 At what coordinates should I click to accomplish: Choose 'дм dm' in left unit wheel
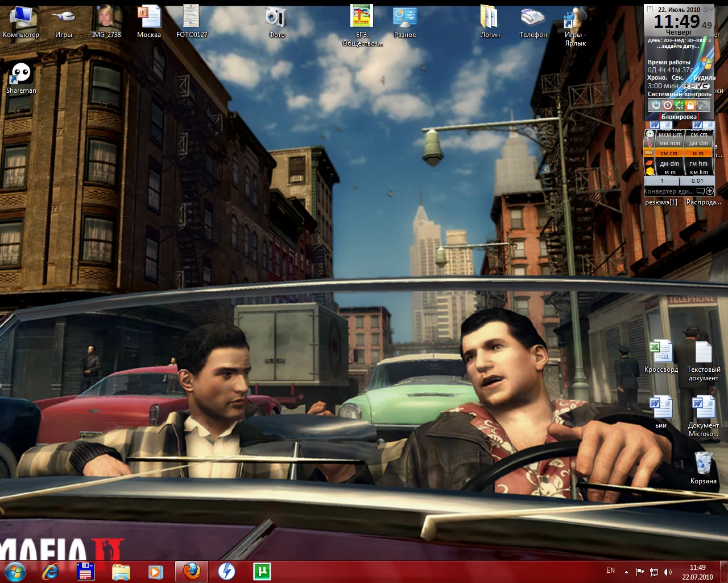pos(669,163)
